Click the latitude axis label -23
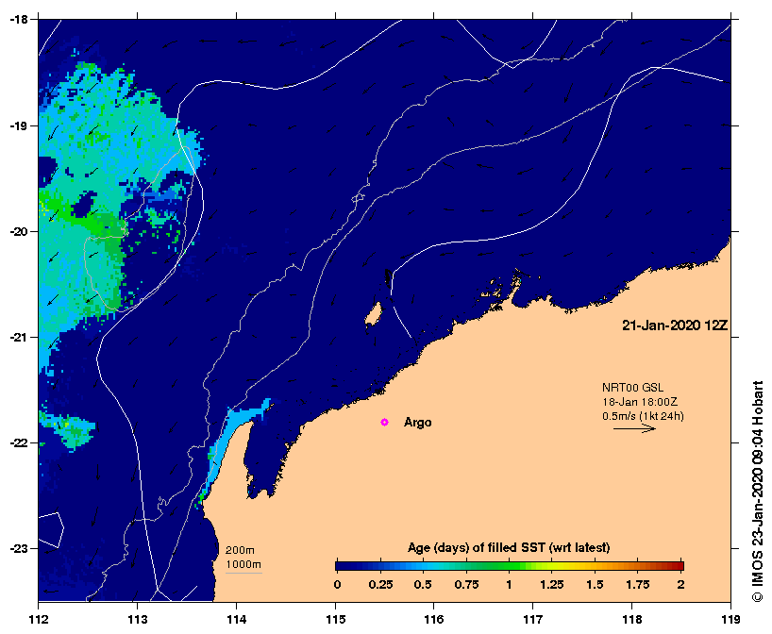Viewport: 772px width, 634px height. pos(17,548)
